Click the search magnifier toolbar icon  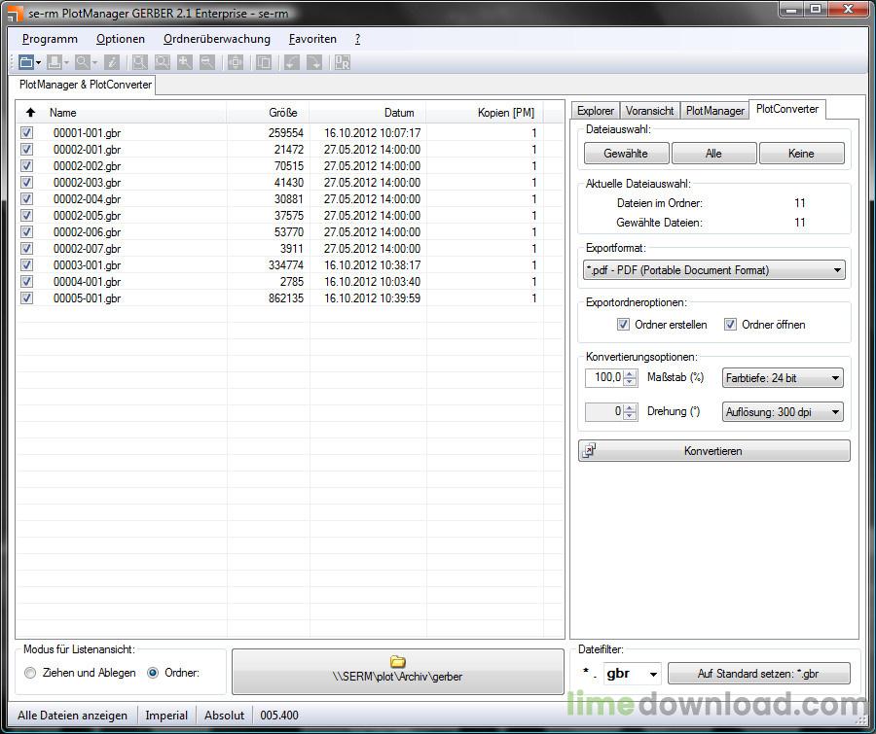point(82,62)
